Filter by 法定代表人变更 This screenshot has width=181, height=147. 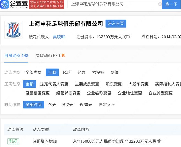[x=54, y=84]
